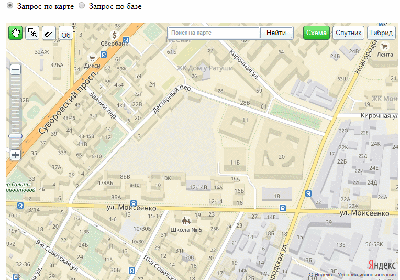Image resolution: width=400 pixels, height=280 pixels.
Task: Click bus stop icon below building 18
Action: point(282,208)
